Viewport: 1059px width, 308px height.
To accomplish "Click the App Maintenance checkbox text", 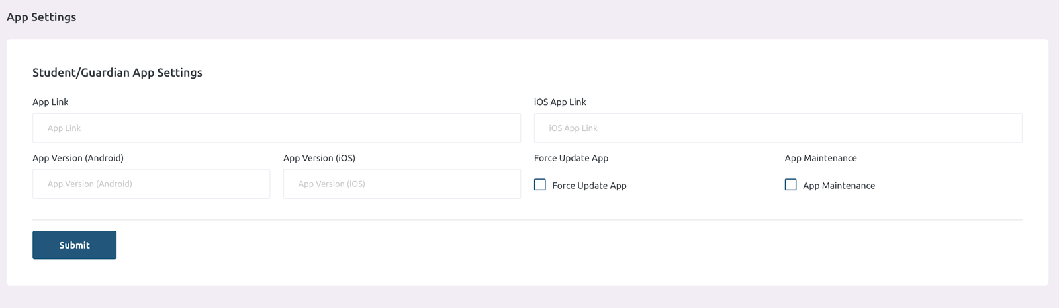I will pos(839,186).
